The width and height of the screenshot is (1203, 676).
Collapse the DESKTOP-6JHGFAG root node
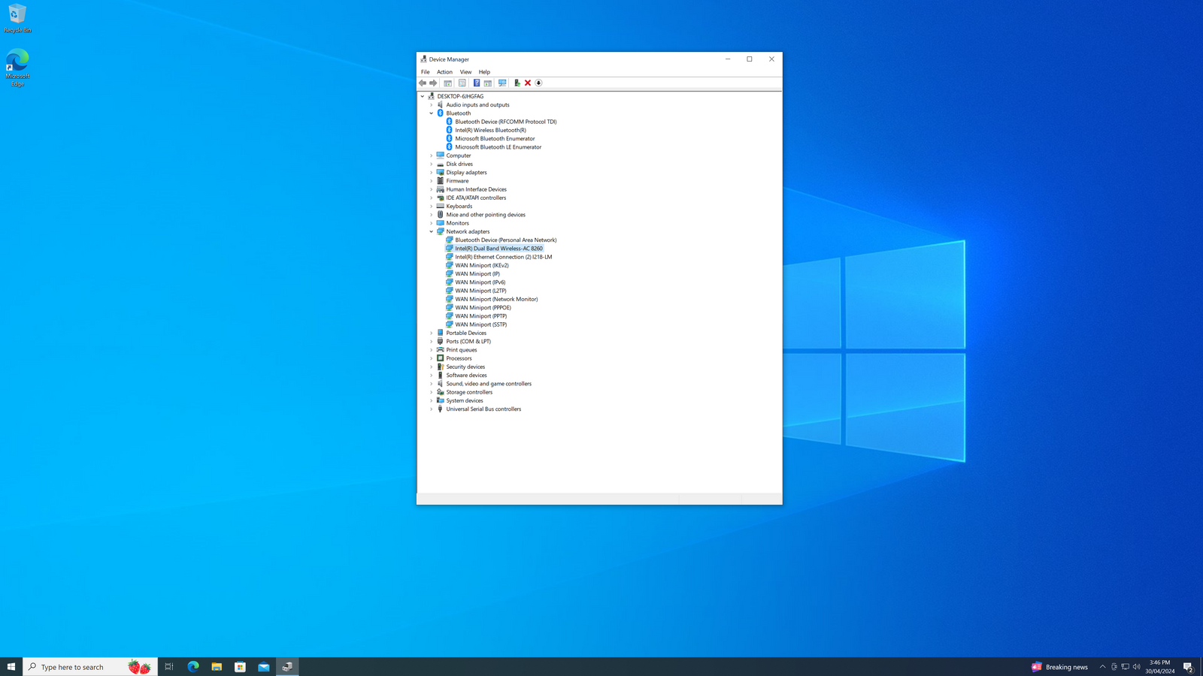point(423,96)
